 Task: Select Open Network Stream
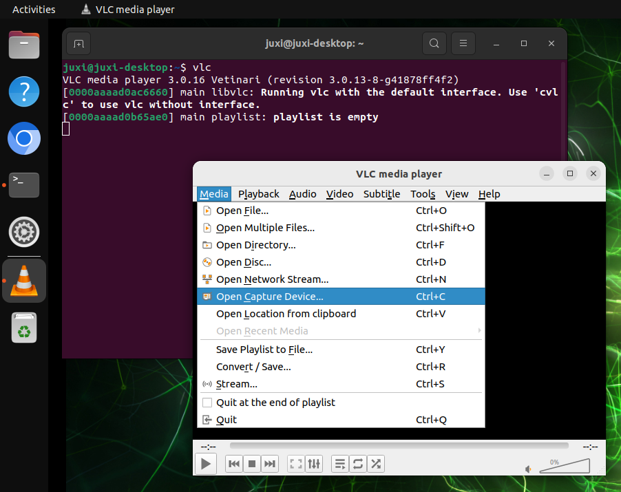click(x=341, y=279)
